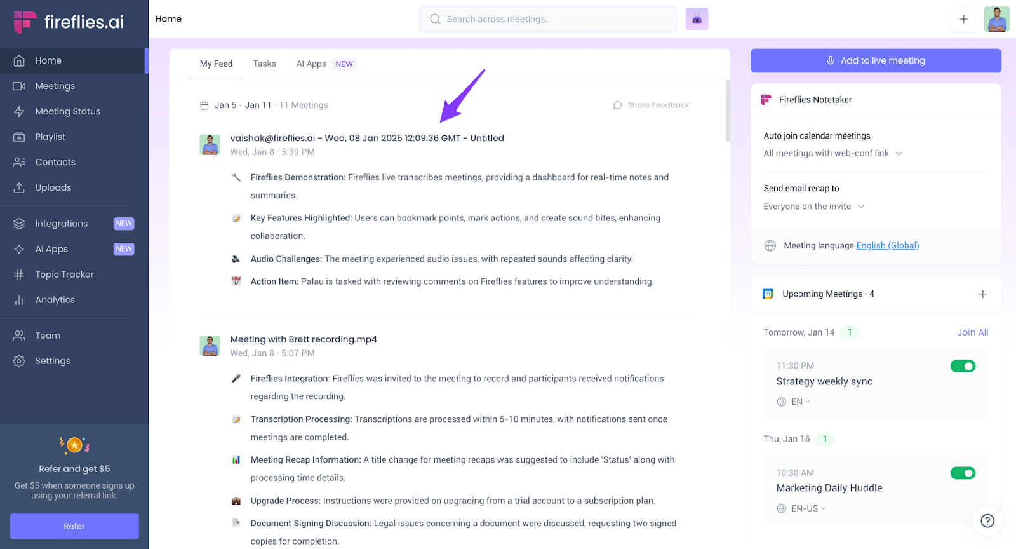Open Integrations in the sidebar

point(74,224)
